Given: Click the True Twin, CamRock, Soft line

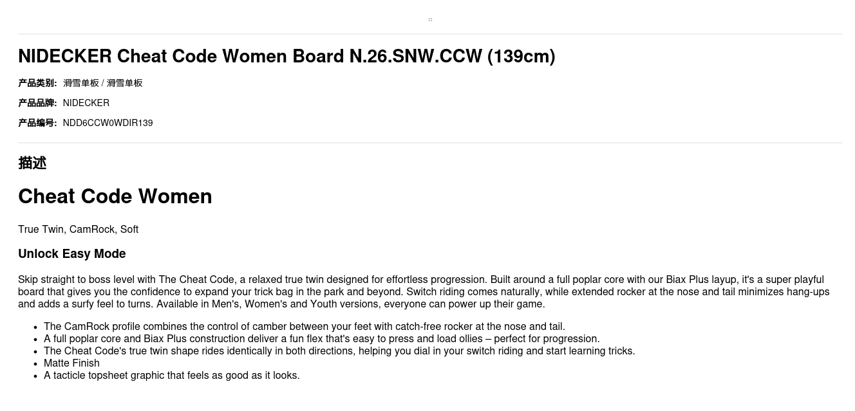Looking at the screenshot, I should click(x=78, y=230).
